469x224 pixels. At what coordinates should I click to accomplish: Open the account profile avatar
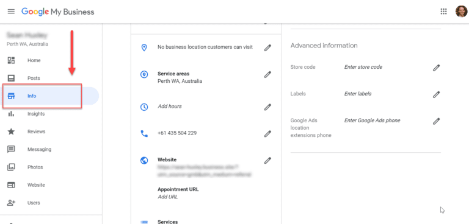[x=461, y=12]
